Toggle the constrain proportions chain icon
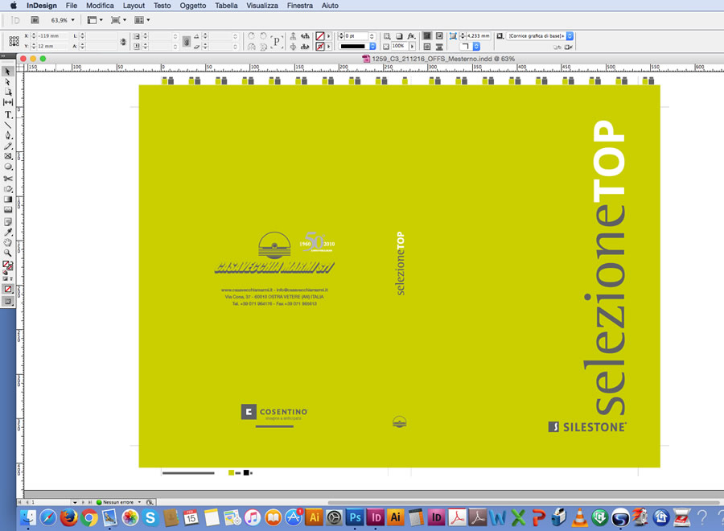The width and height of the screenshot is (724, 531). pyautogui.click(x=123, y=41)
